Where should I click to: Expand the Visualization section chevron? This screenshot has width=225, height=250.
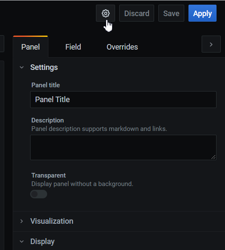[22, 221]
